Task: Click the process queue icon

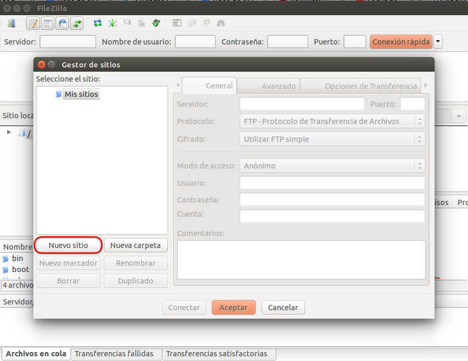Action: click(x=112, y=23)
